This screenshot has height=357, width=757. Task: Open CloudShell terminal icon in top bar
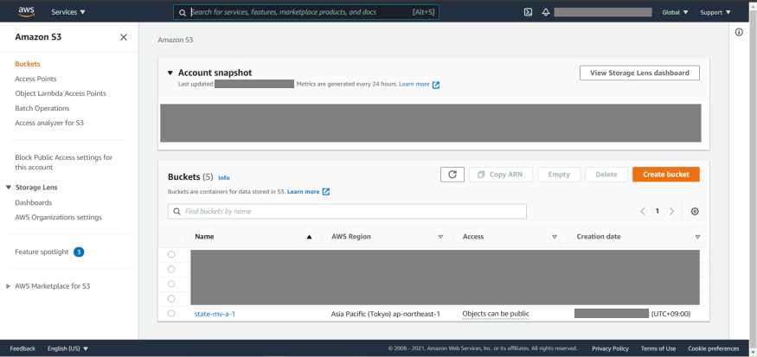528,12
